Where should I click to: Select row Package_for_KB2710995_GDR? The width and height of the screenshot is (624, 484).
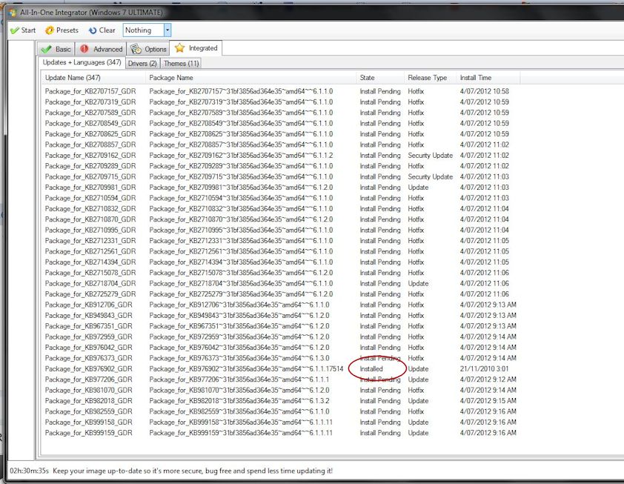[281, 230]
